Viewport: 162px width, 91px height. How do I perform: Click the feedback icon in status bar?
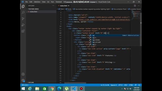[136, 85]
